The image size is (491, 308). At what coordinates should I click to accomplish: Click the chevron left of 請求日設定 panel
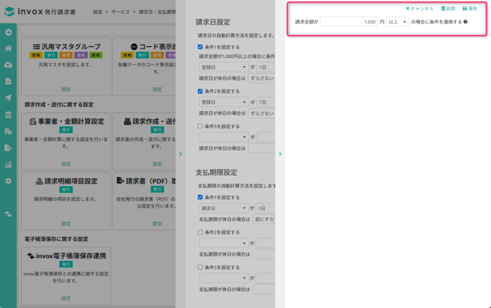pyautogui.click(x=180, y=154)
